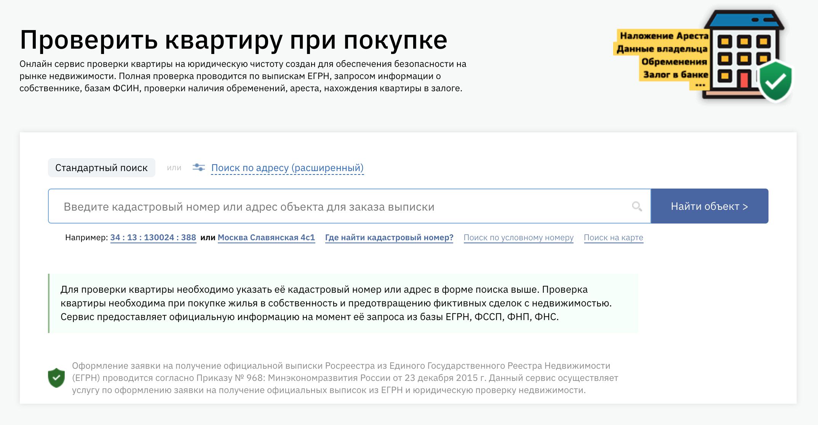Open 'Поиск по условному номеру' link
This screenshot has width=818, height=425.
(518, 238)
